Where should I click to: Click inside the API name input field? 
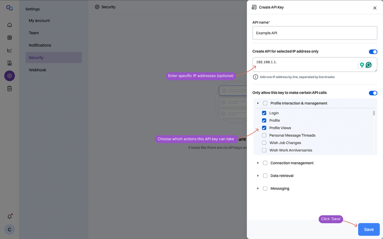tap(314, 33)
